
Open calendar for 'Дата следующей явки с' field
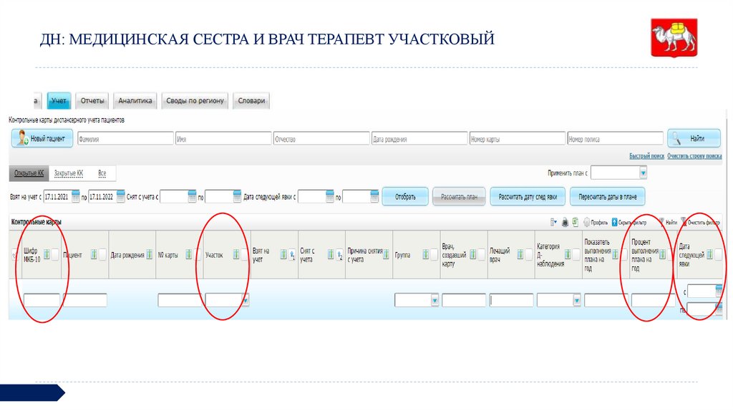[x=329, y=196]
